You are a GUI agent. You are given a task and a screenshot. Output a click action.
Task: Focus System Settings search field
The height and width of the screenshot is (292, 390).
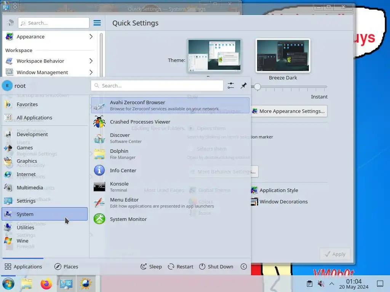coord(53,23)
